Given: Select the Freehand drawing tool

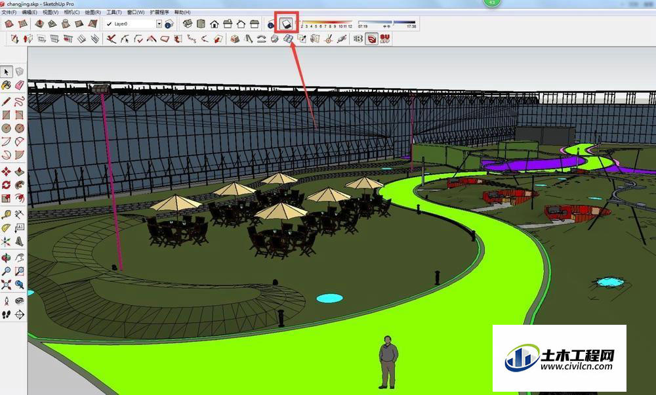Looking at the screenshot, I should [x=20, y=101].
